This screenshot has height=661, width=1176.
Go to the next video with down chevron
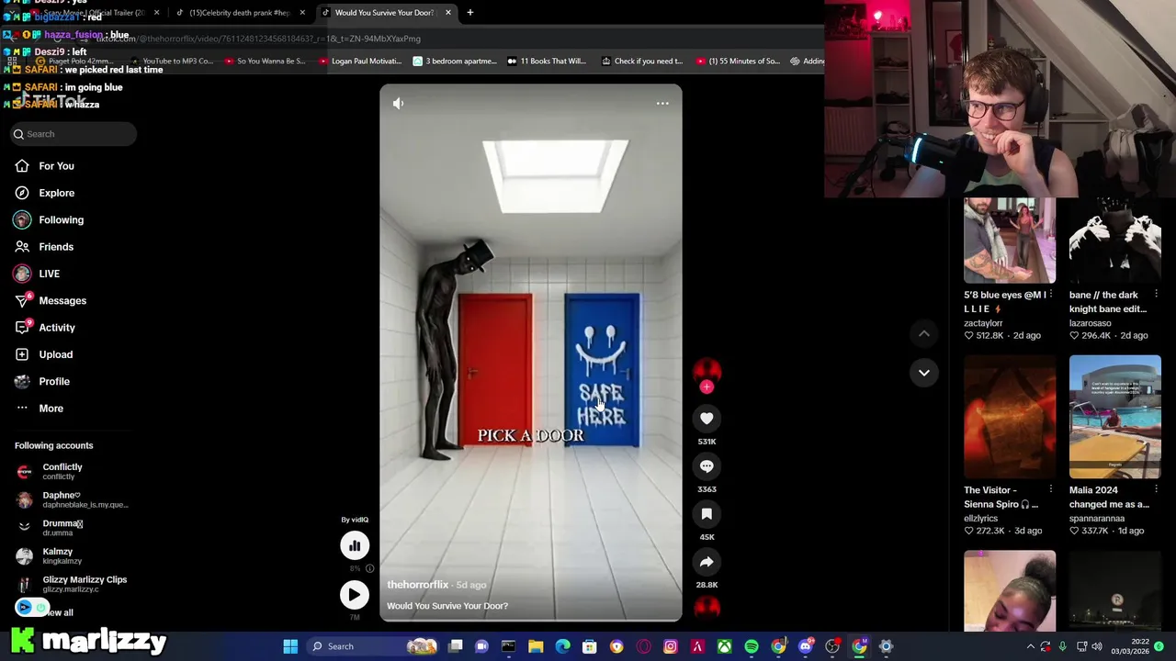coord(924,373)
